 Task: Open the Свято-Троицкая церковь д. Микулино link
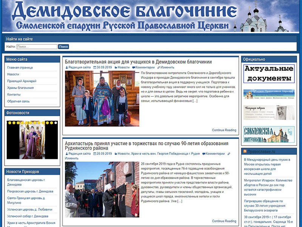tap(26, 201)
